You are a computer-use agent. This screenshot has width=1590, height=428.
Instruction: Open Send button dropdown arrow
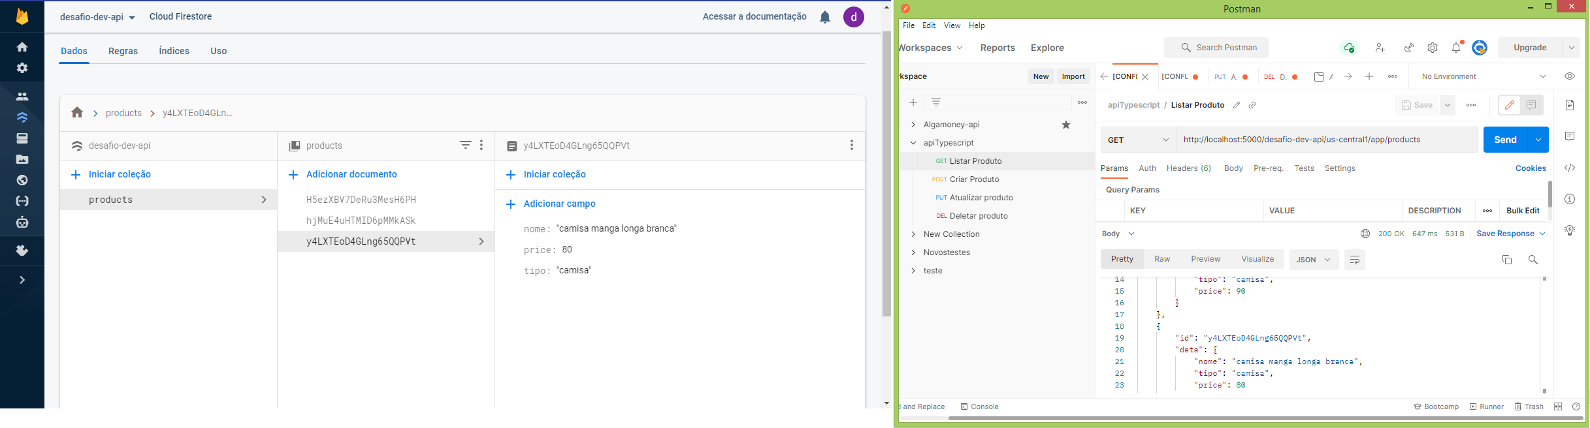click(x=1538, y=140)
